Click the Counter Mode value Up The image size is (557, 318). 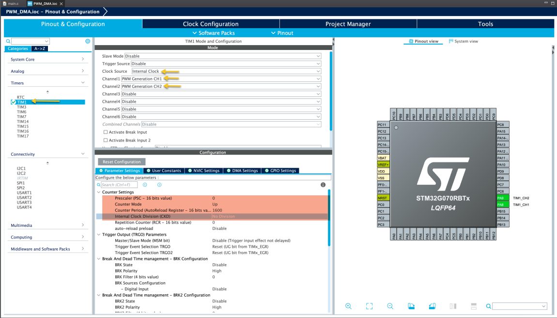click(x=215, y=204)
